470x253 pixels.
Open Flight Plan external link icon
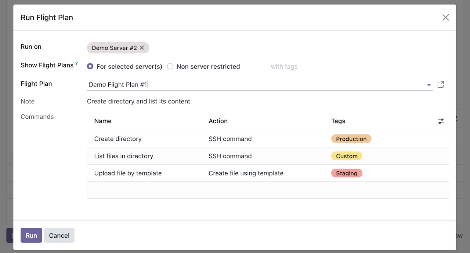tap(441, 85)
